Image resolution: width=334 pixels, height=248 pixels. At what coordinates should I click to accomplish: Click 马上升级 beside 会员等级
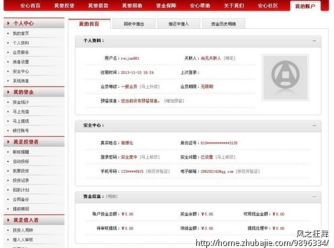[x=150, y=86]
